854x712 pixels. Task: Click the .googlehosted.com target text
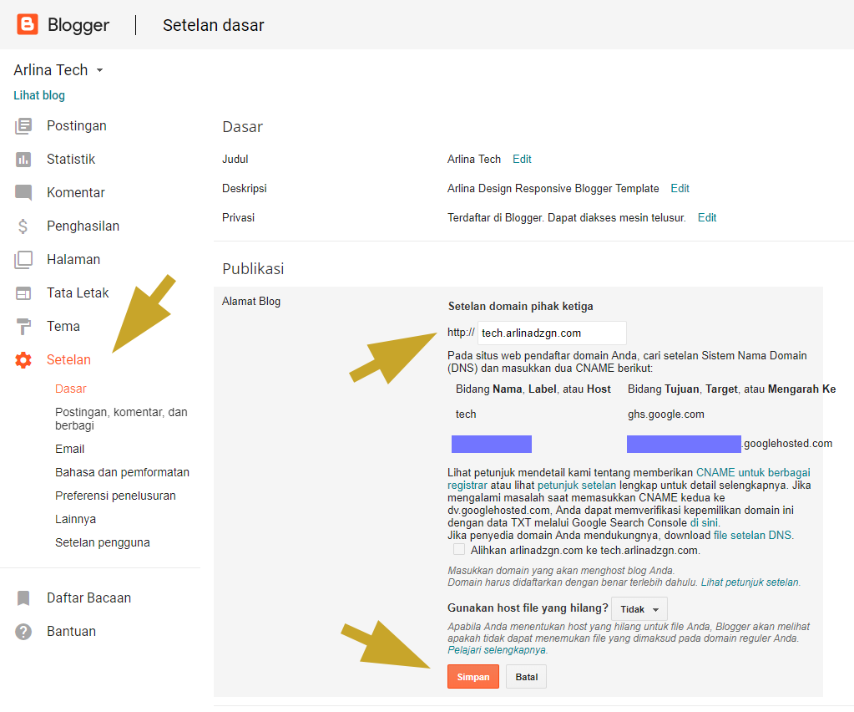tap(787, 443)
